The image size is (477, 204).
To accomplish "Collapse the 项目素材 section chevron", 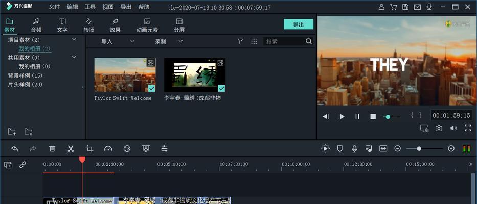I will 74,39.
